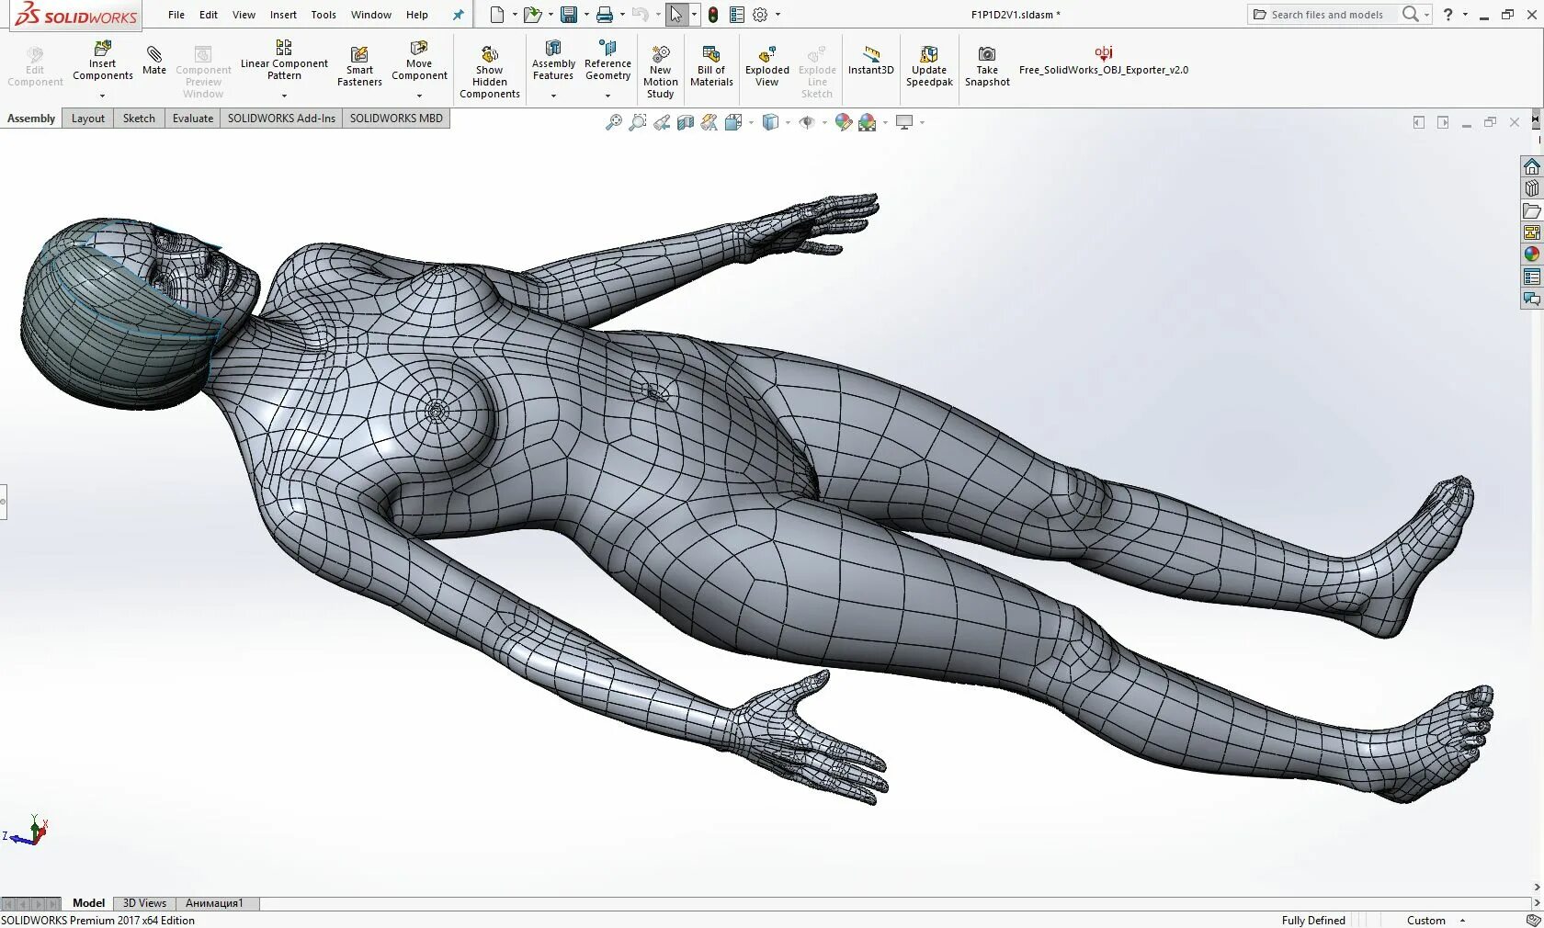Create an Exploded View

[x=766, y=67]
